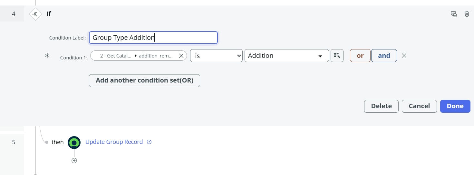
Task: Click the Get Catalog data pill
Action: point(115,56)
